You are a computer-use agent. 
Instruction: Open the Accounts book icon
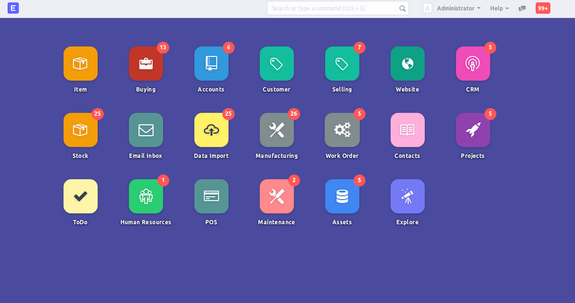click(211, 64)
